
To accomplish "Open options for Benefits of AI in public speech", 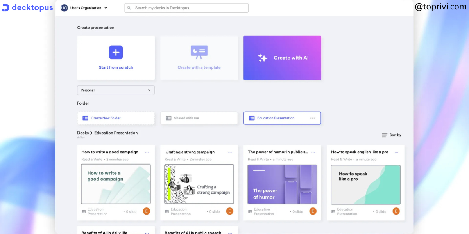I will click(x=230, y=233).
